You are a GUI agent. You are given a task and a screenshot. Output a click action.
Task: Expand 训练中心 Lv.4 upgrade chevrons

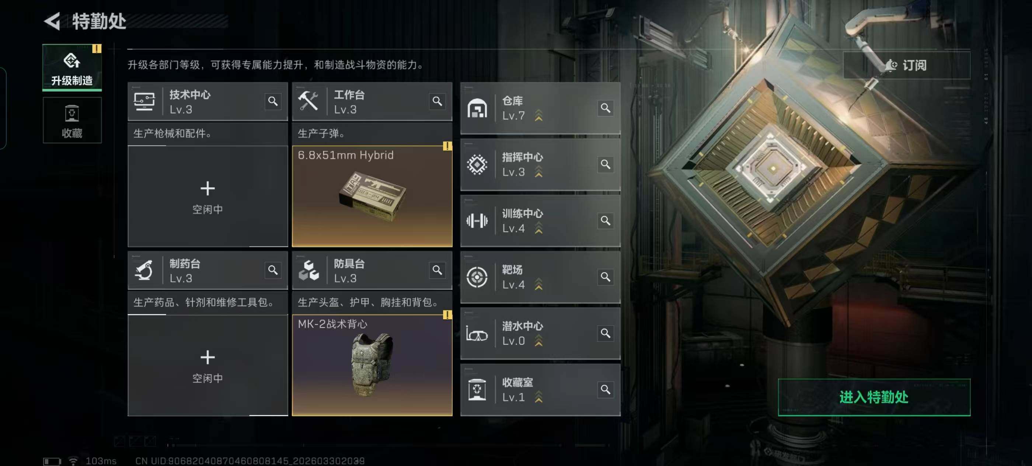click(x=538, y=228)
